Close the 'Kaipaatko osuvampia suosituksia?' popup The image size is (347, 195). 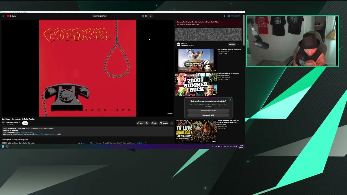(x=230, y=100)
